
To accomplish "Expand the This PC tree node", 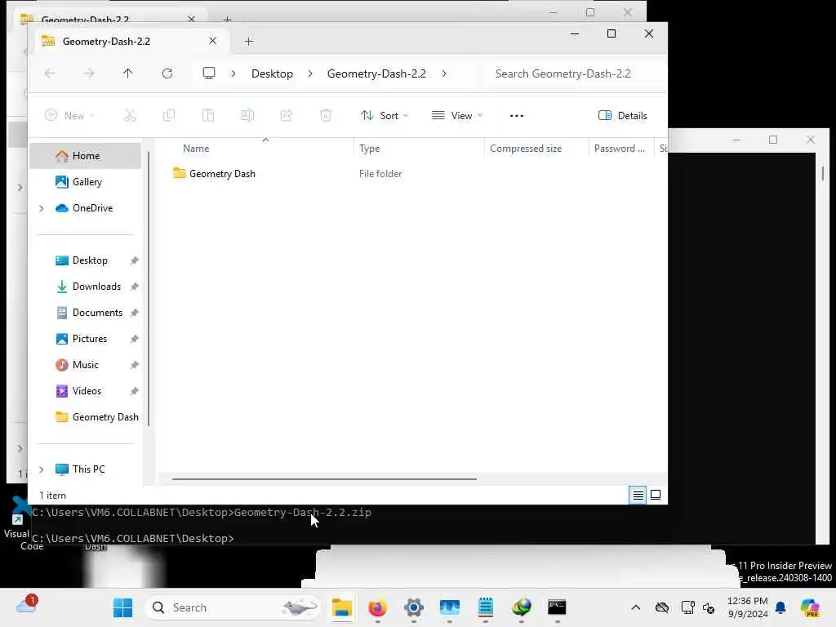I will tap(42, 469).
